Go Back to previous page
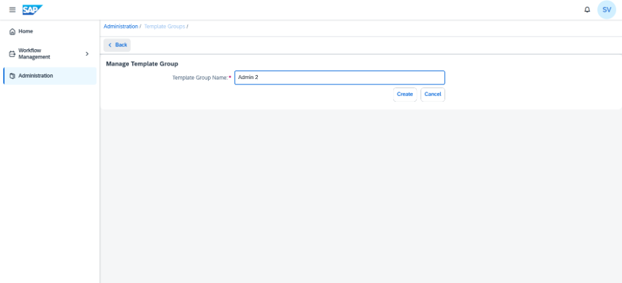622x283 pixels. (117, 45)
